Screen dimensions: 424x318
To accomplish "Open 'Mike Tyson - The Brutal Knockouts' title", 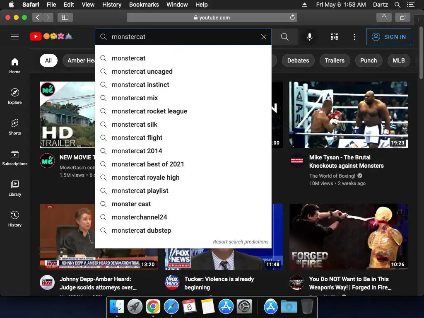I will tap(347, 161).
